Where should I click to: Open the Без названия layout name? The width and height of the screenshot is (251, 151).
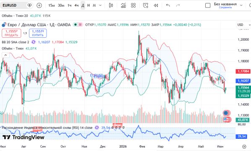225,4
